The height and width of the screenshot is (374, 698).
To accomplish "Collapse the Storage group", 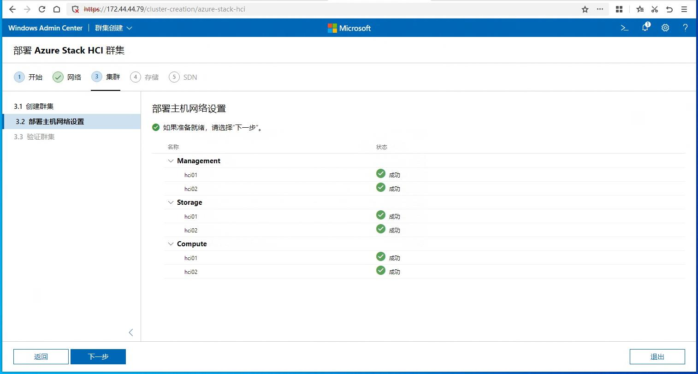I will pyautogui.click(x=171, y=202).
